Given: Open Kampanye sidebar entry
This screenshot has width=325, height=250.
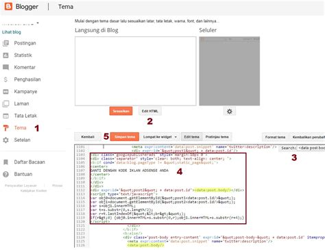Looking at the screenshot, I should [x=25, y=92].
